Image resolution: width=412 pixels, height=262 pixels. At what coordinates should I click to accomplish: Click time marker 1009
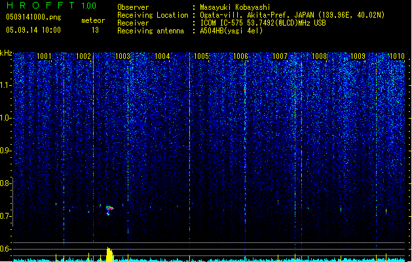pyautogui.click(x=358, y=56)
